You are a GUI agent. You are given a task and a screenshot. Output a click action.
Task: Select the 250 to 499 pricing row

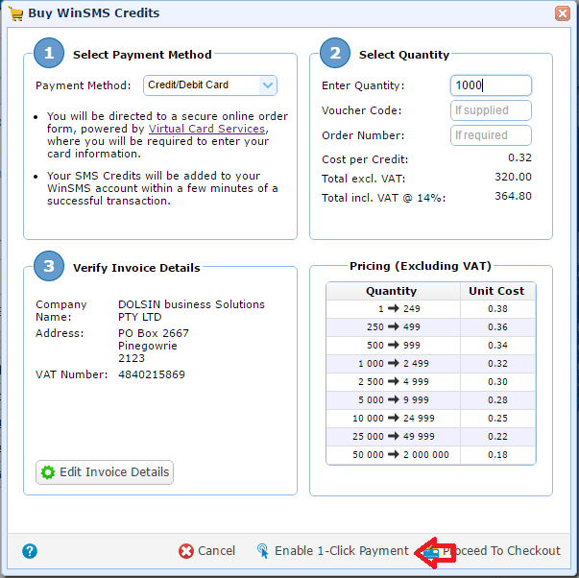[430, 327]
